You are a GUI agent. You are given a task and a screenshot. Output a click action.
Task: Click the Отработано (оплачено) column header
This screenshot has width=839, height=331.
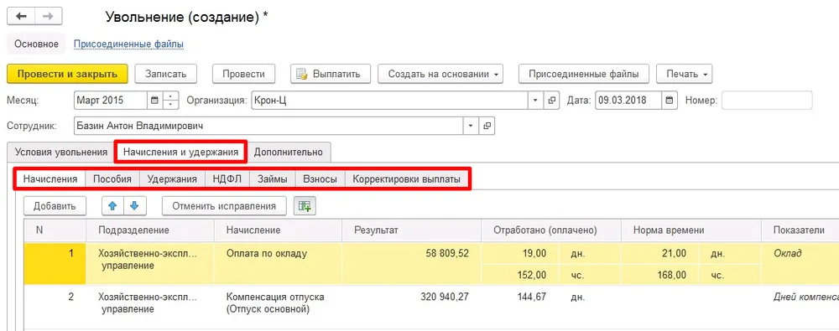point(550,230)
